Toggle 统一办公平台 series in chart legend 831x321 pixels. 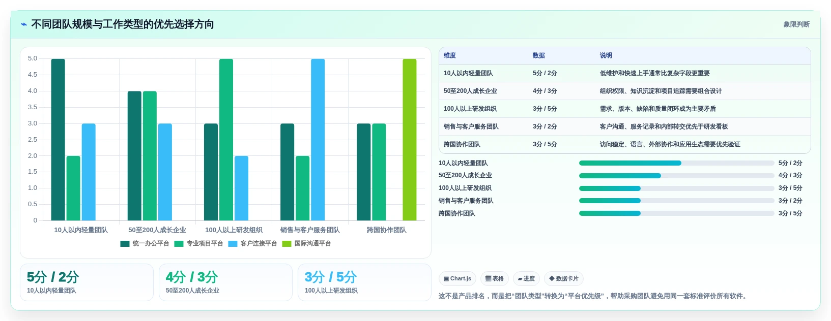coord(145,244)
